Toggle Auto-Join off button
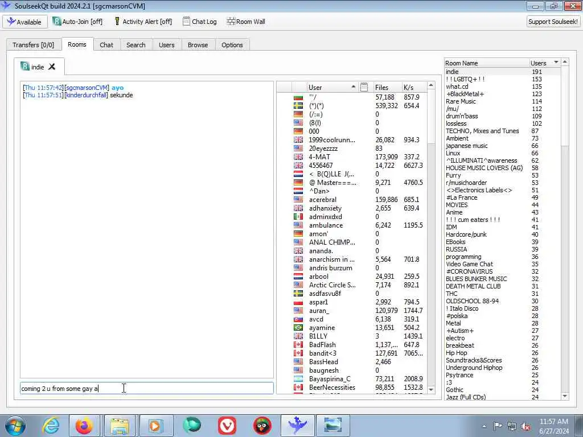The height and width of the screenshot is (437, 583). click(x=77, y=22)
